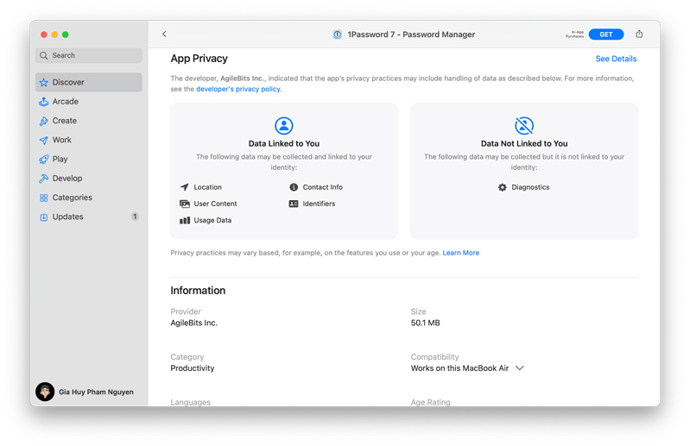Click the Learn More link

point(460,253)
